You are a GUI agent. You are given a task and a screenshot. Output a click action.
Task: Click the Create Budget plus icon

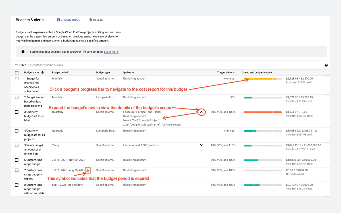(x=58, y=20)
